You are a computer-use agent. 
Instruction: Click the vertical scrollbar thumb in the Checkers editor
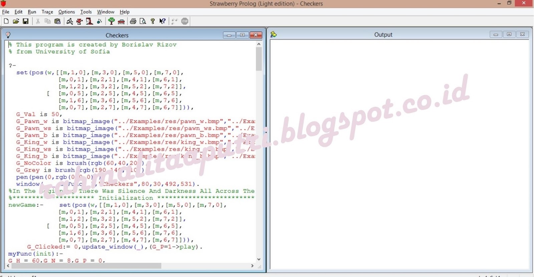(x=259, y=59)
